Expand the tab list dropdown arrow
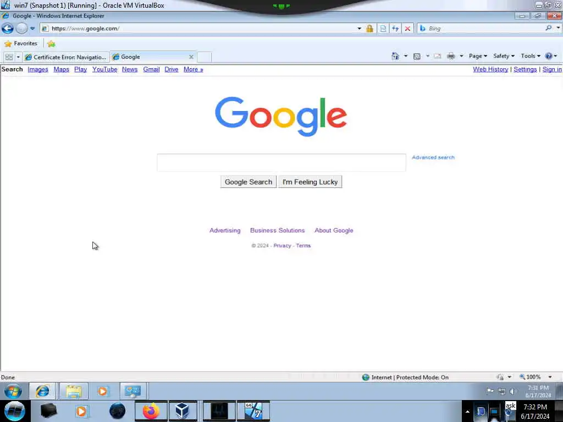Screen dimensions: 563x422 click(x=18, y=57)
